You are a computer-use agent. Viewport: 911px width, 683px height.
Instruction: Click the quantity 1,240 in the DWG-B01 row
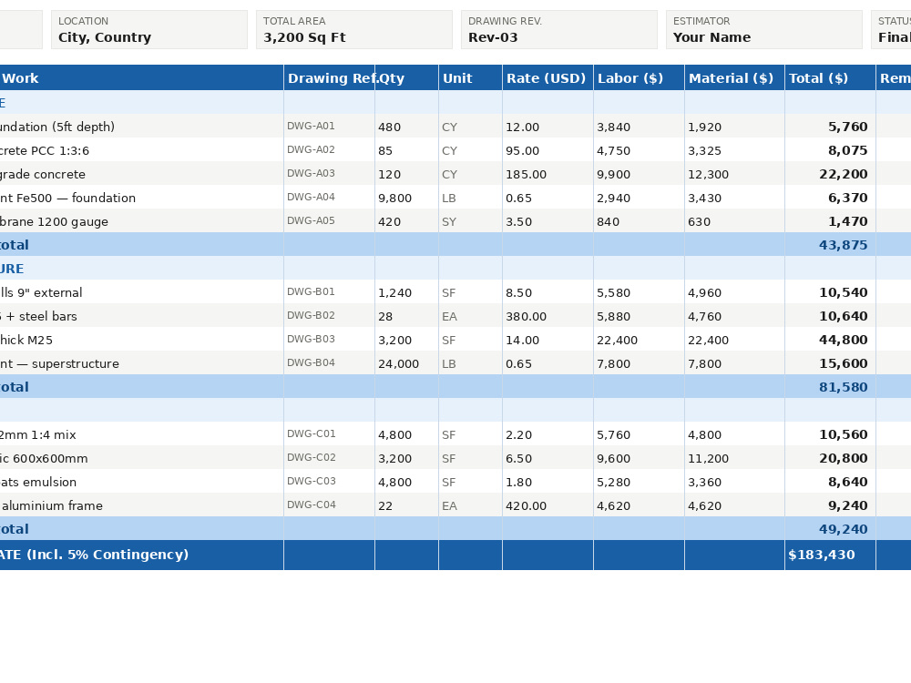(395, 292)
